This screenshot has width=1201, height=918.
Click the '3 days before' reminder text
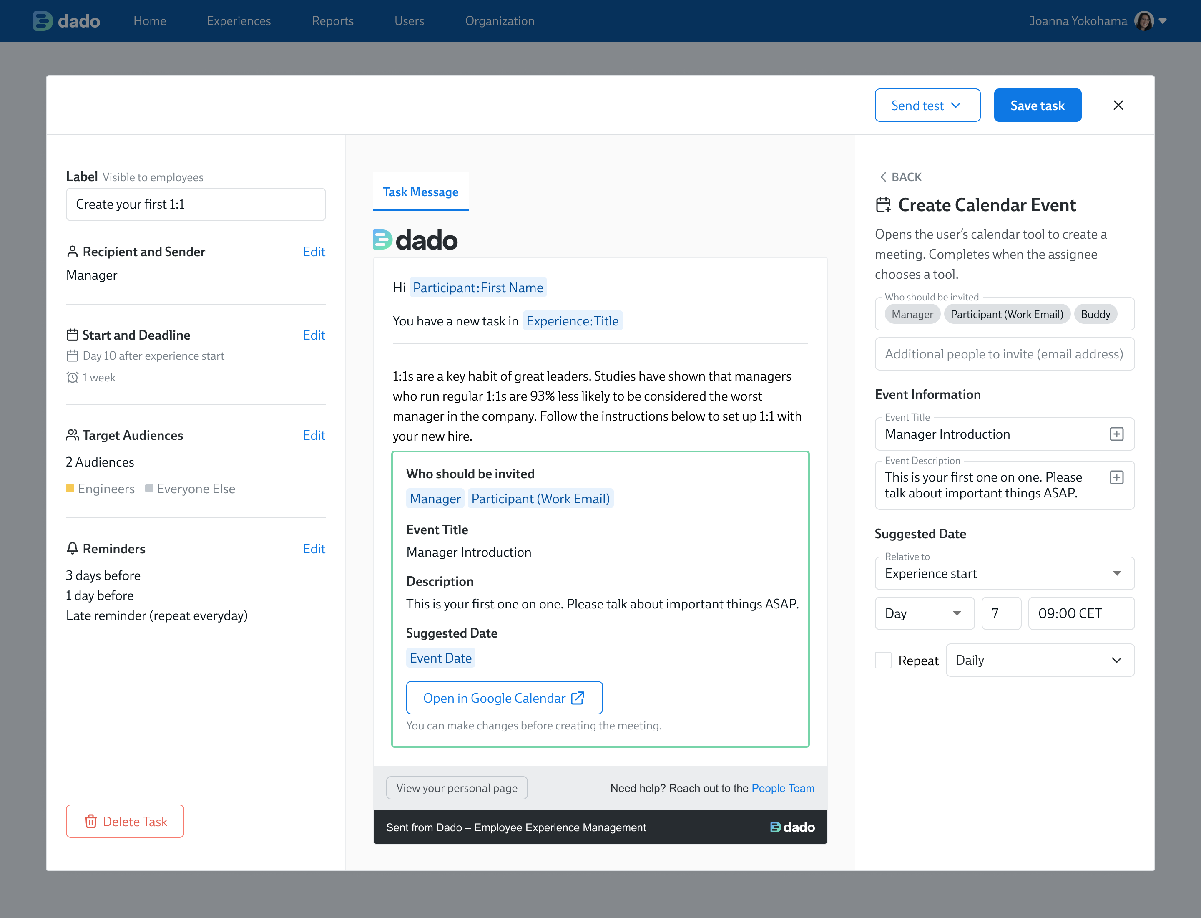point(103,575)
